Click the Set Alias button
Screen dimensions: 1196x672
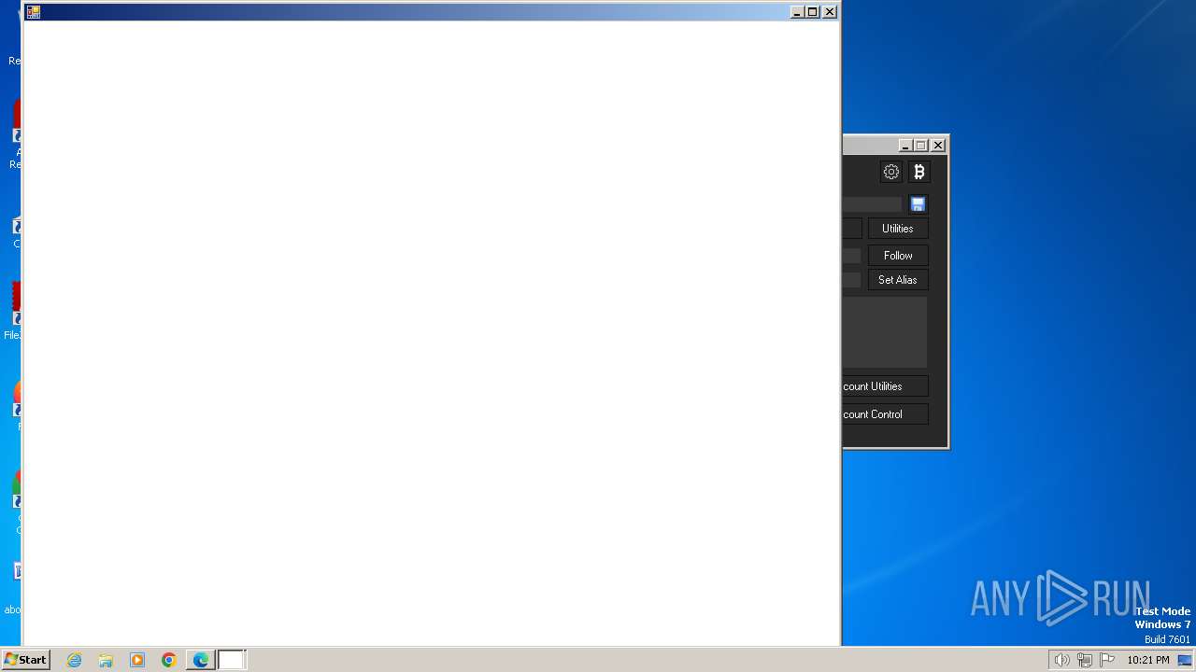click(x=898, y=280)
